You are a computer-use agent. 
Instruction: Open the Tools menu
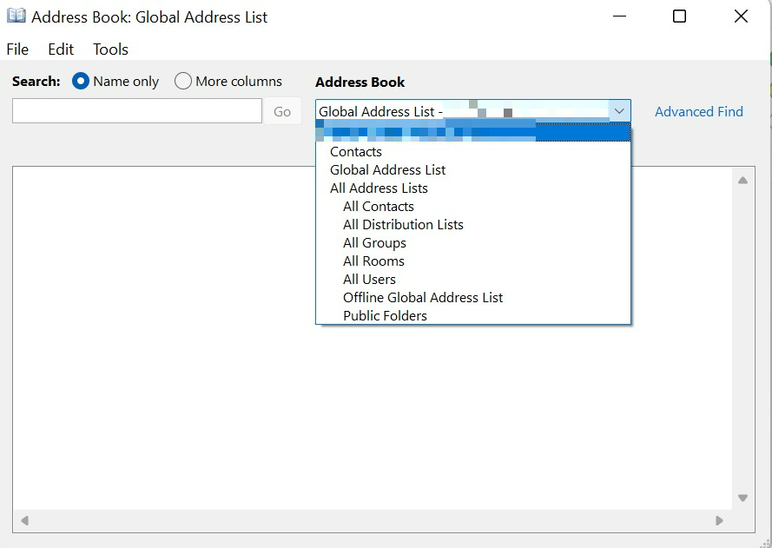click(110, 50)
